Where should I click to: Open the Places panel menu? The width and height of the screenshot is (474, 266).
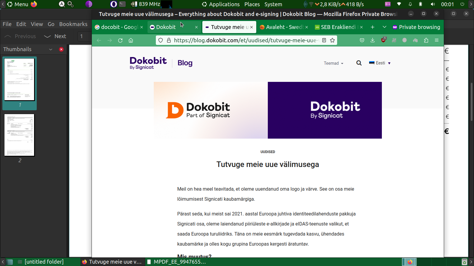tap(252, 4)
